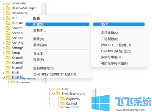Click the Security folder icon
Screen dimensions: 152x112
pyautogui.click(x=8, y=43)
